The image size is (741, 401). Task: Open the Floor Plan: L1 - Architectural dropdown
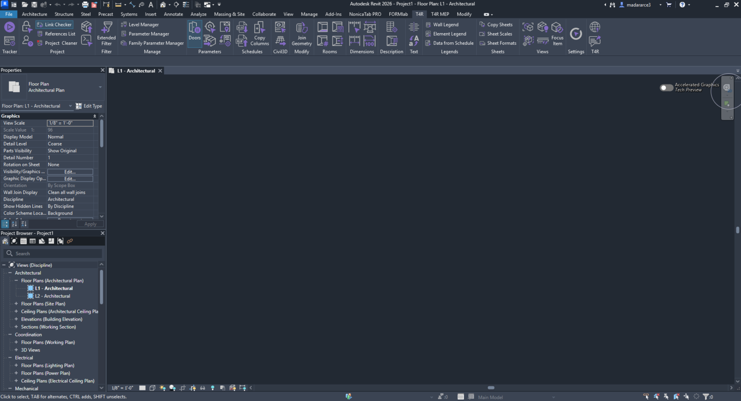[x=37, y=106]
